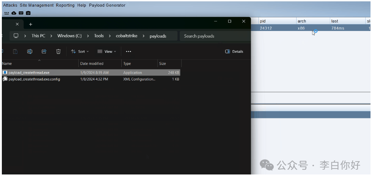372x180 pixels.
Task: Click the cloud download icon in the Cobalt Strike toolbar
Action: [14, 13]
